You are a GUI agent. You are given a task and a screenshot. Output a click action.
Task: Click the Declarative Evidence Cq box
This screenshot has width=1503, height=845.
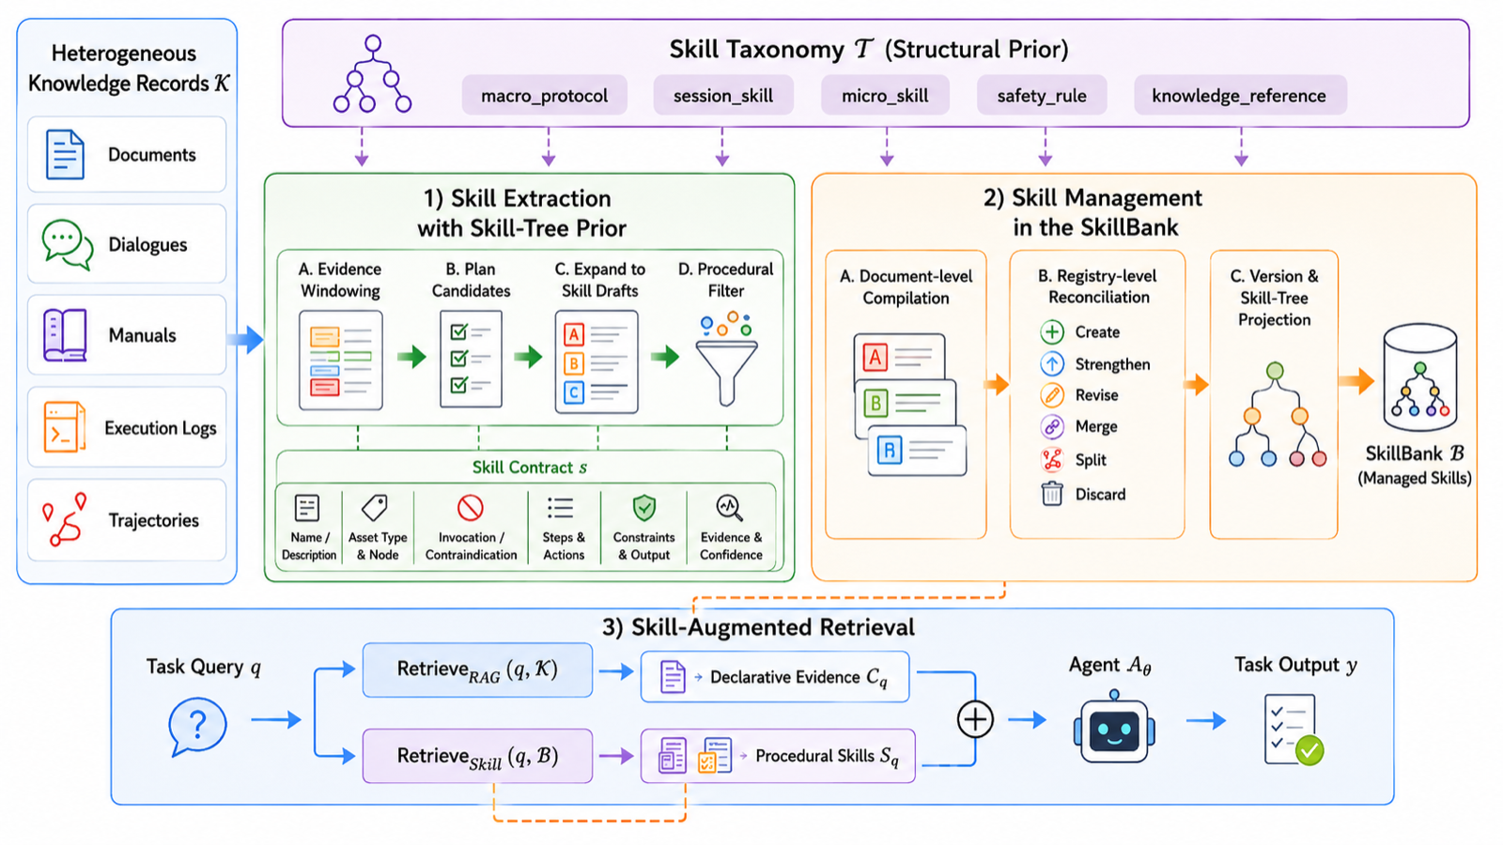point(775,677)
